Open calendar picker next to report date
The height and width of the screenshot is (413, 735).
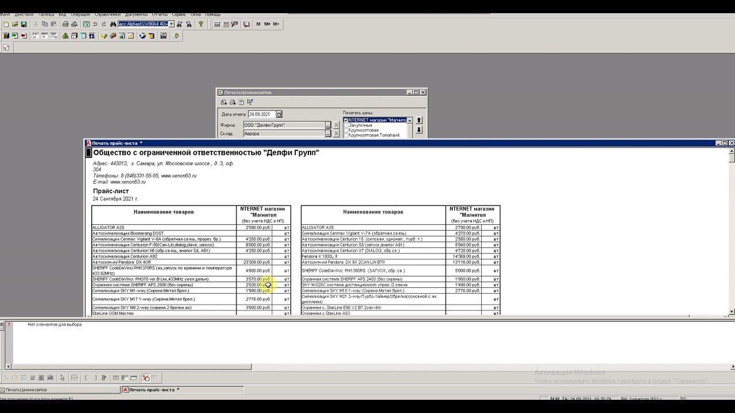tap(279, 114)
